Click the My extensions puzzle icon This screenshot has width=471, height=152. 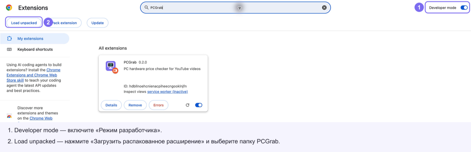point(9,38)
